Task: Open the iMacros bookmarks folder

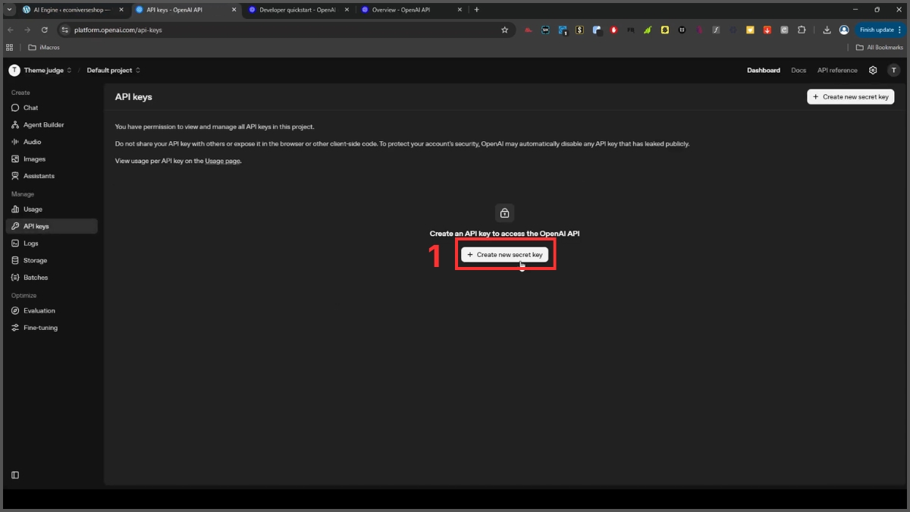Action: pyautogui.click(x=44, y=47)
